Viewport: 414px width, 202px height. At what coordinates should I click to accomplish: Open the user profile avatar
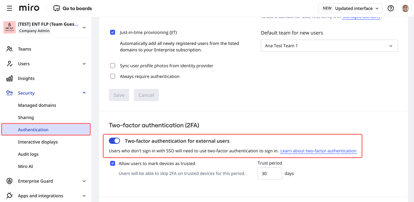[405, 8]
